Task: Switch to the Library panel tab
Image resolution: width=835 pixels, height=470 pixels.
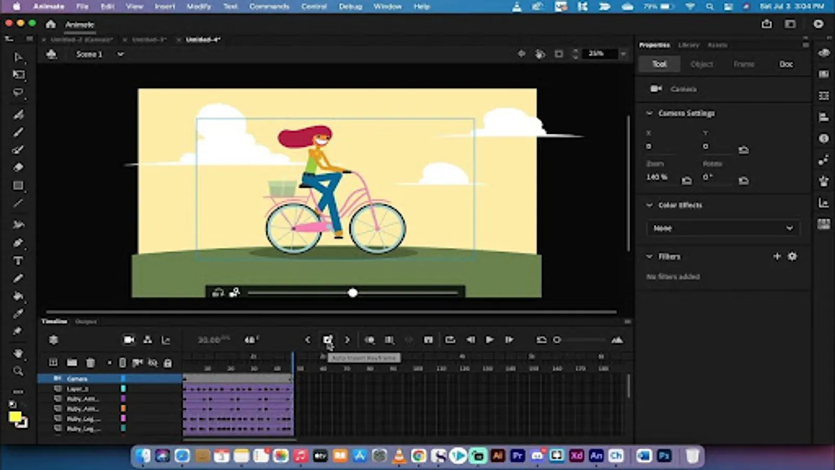Action: click(688, 45)
